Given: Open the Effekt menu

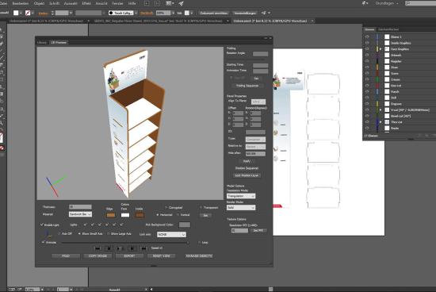Looking at the screenshot, I should (x=86, y=3).
